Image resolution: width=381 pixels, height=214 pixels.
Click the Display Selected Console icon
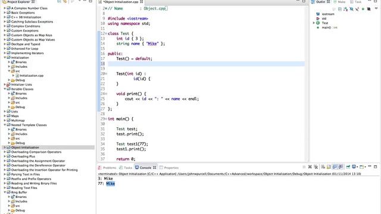pos(354,166)
